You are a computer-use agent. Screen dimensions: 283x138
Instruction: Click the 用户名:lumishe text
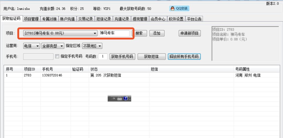point(17,9)
